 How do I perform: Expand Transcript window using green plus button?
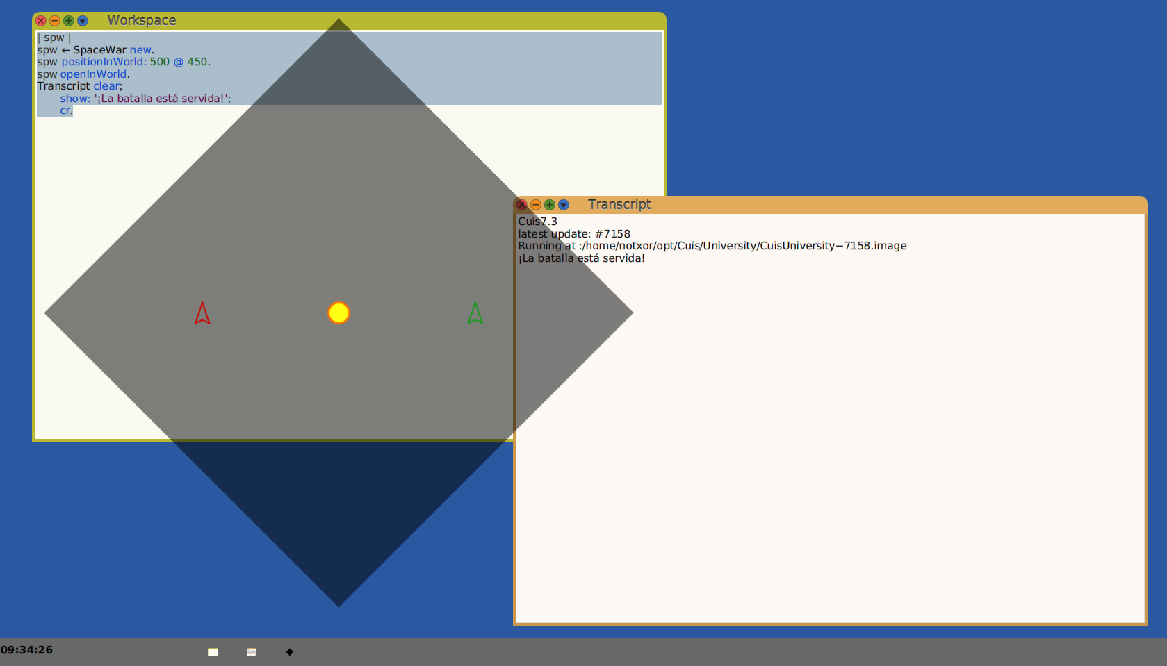point(550,205)
